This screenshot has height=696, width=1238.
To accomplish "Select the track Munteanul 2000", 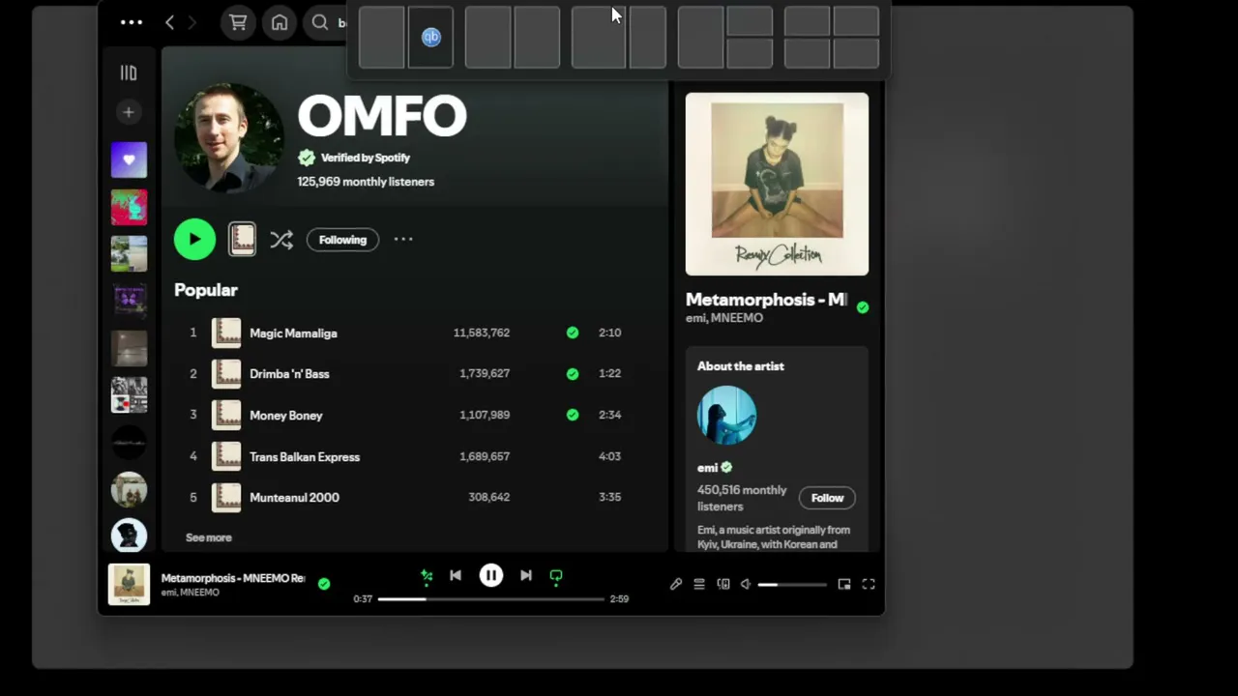I will (x=294, y=497).
